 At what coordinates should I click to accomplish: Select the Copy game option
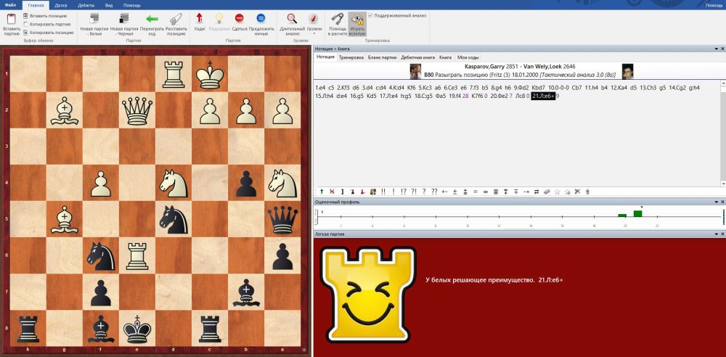[27, 24]
